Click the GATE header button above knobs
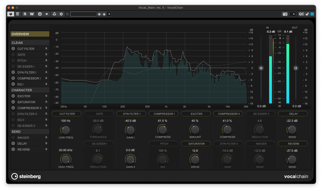The height and width of the screenshot is (191, 322). (x=99, y=114)
